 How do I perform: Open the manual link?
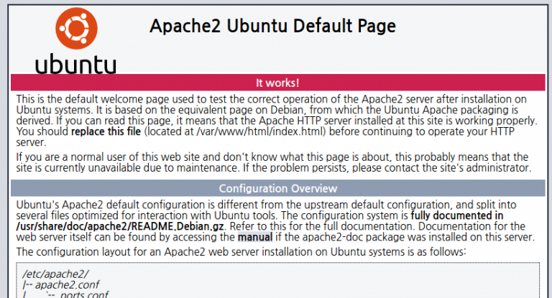255,237
